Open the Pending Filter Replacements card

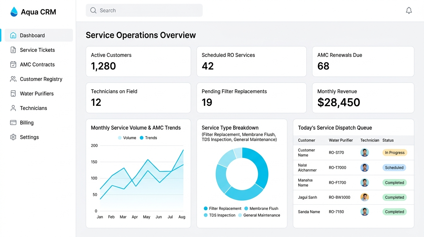(251, 98)
